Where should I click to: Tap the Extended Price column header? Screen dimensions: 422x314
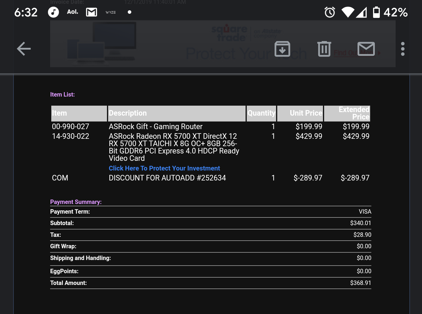(x=347, y=113)
